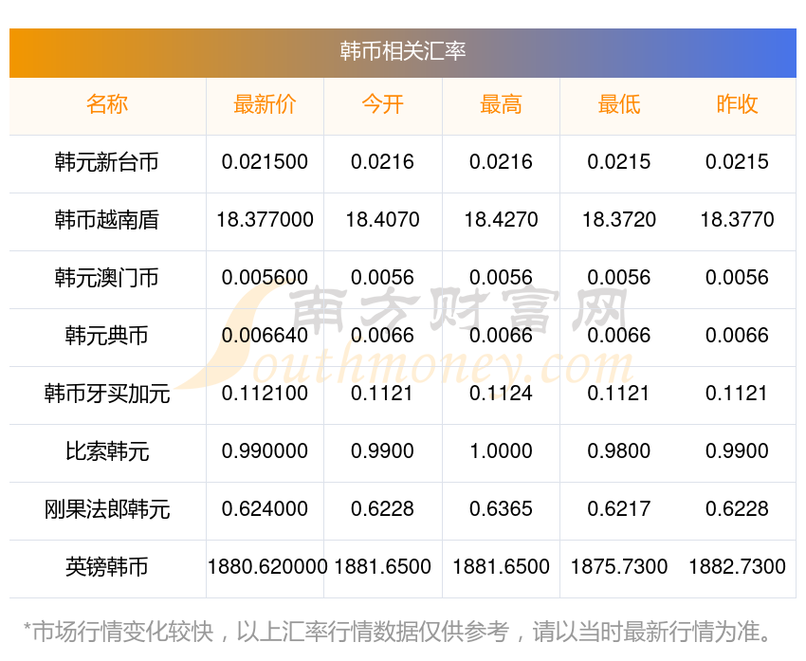Select the 比索韩元 currency pair
Image resolution: width=806 pixels, height=661 pixels.
coord(107,451)
